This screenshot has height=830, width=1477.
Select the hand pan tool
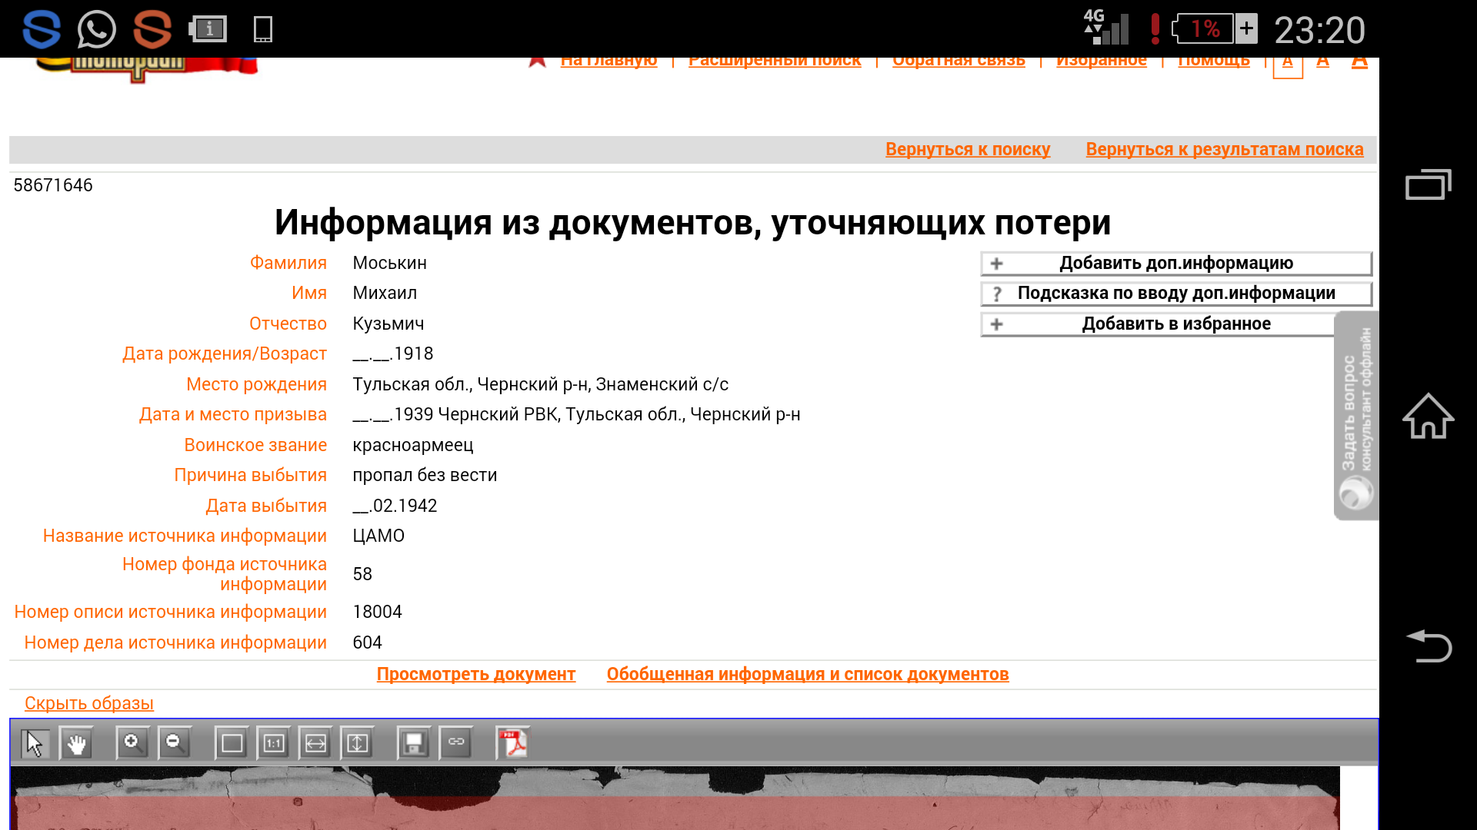(76, 743)
